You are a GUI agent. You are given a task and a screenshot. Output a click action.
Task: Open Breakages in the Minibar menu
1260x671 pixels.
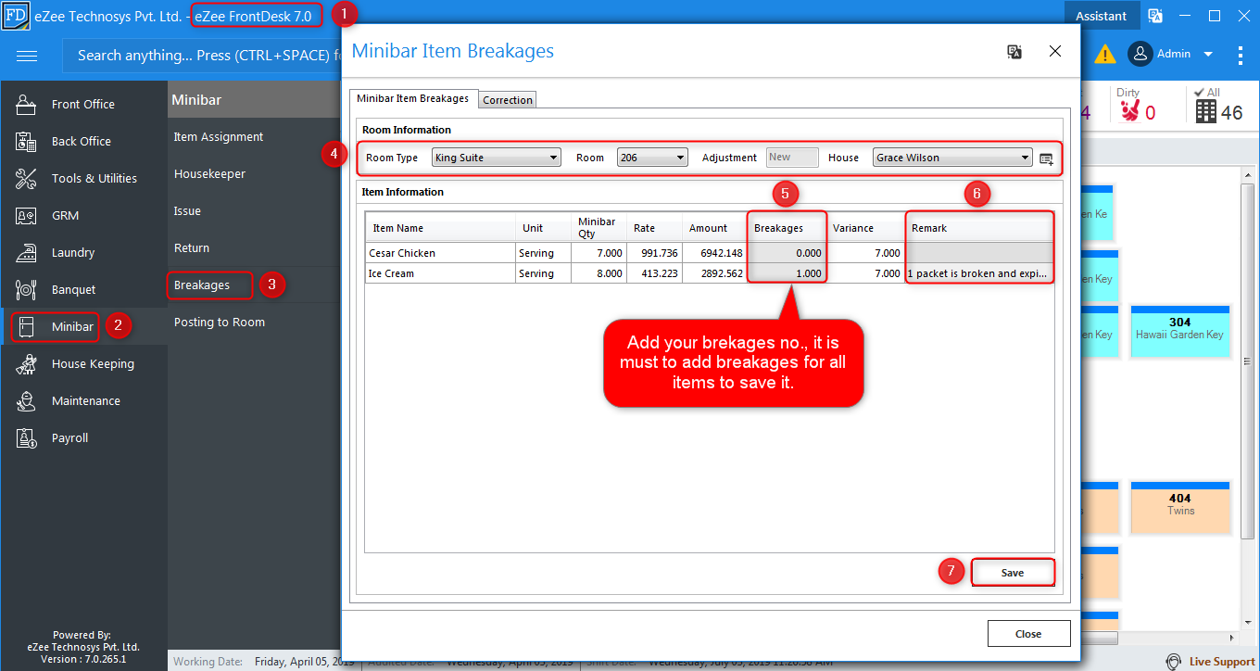[x=202, y=285]
